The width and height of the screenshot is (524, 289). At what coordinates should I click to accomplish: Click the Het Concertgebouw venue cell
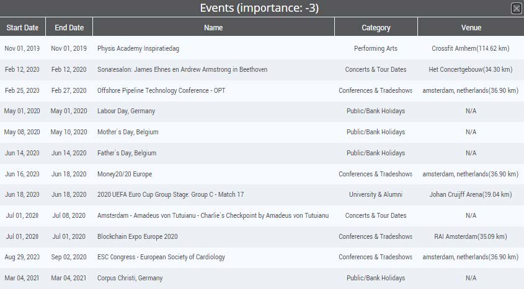tap(471, 69)
